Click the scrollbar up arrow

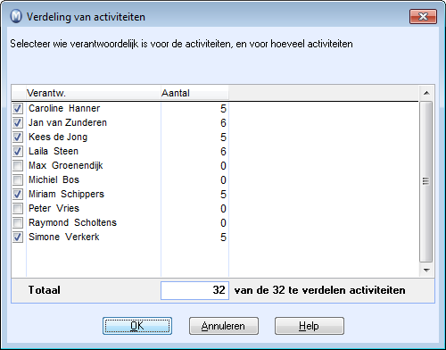tap(426, 93)
